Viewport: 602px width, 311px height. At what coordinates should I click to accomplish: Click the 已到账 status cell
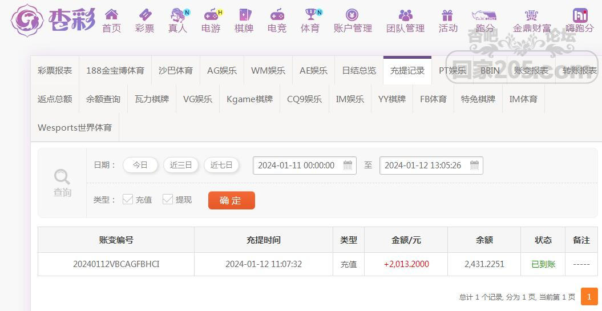[x=543, y=264]
